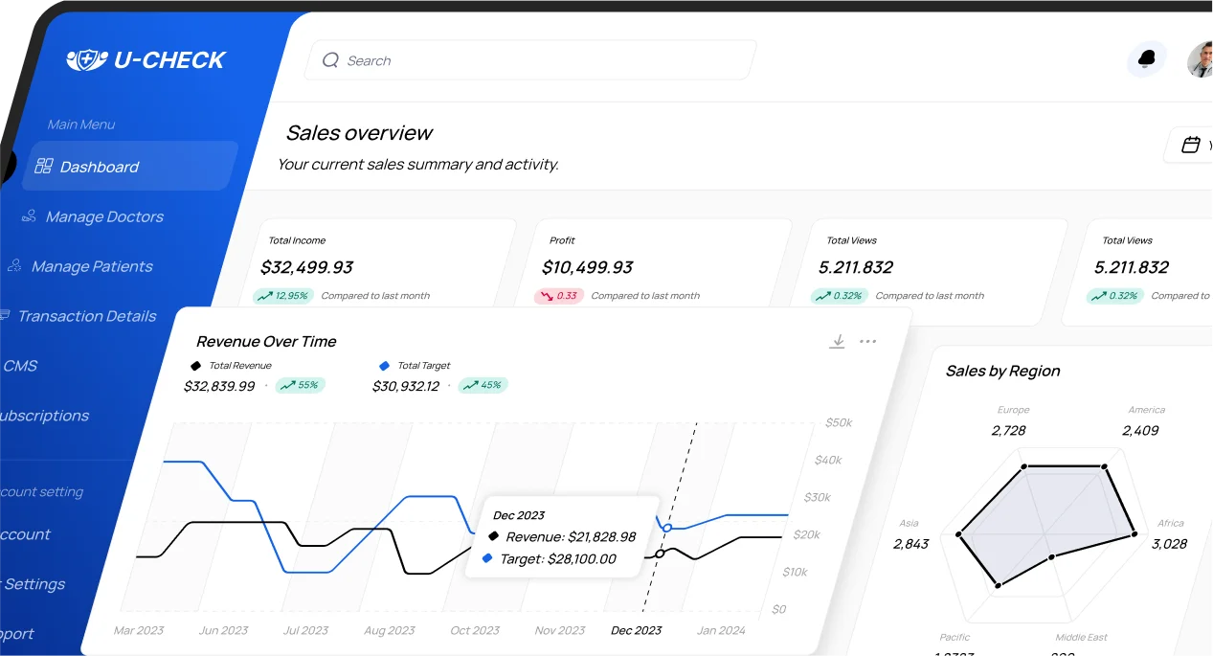Click the black Total Revenue color marker
Screen dimensions: 1213x656
pyautogui.click(x=198, y=365)
